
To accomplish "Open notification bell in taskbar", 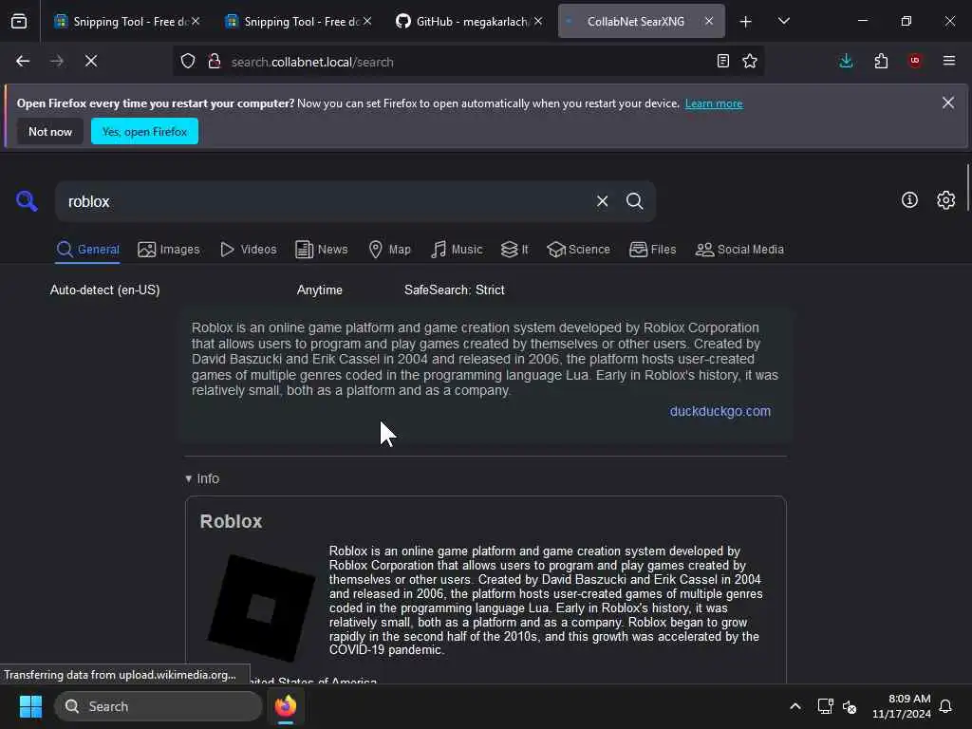I will tap(945, 706).
